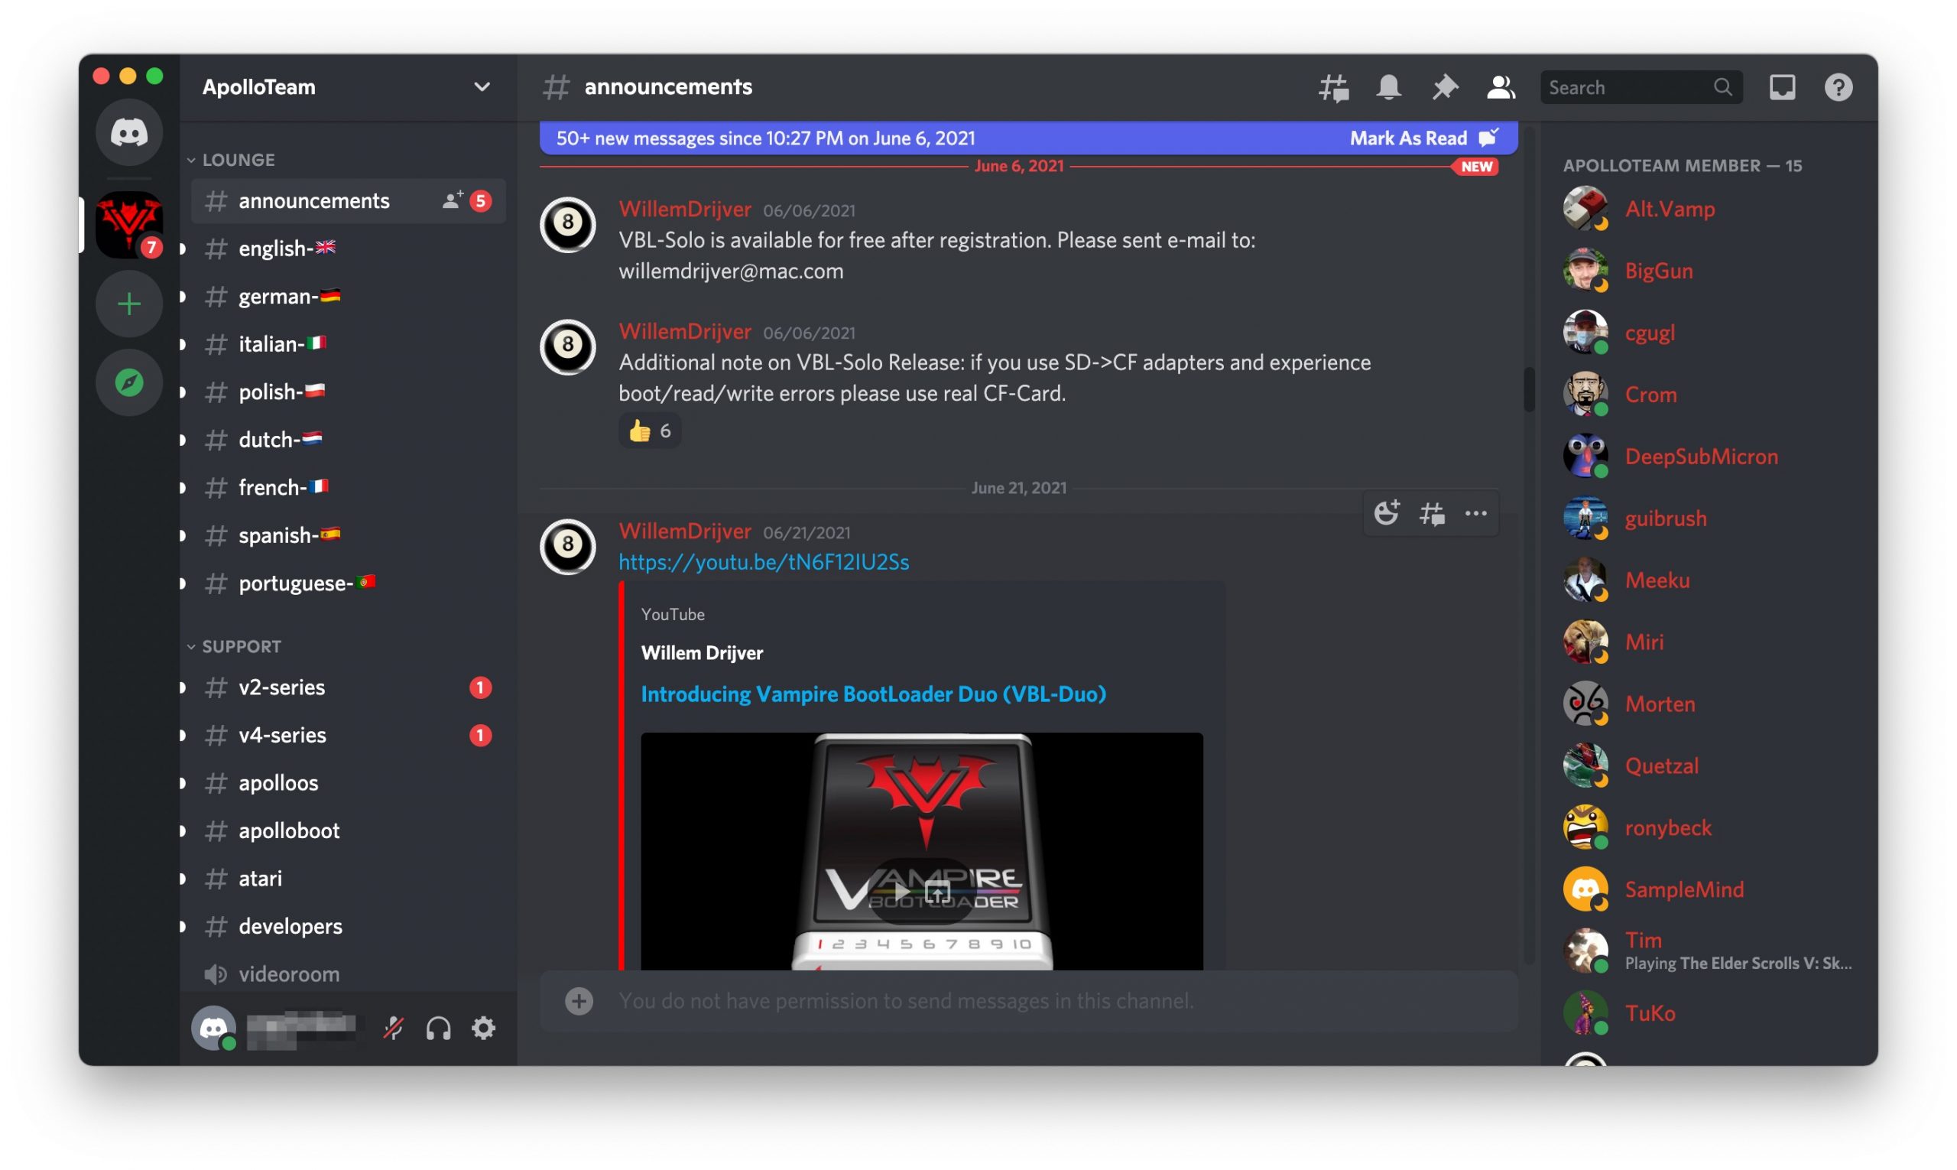Click the notification settings bell

(x=1389, y=87)
